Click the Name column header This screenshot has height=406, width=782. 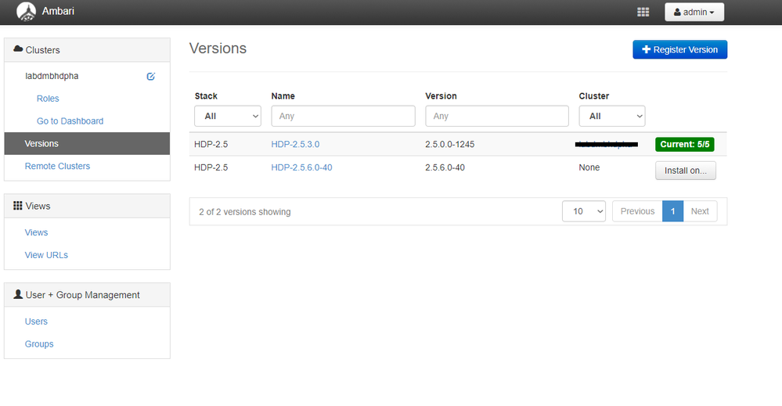283,95
